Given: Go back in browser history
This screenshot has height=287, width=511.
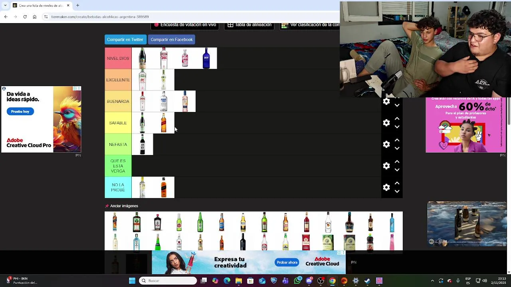Looking at the screenshot, I should pyautogui.click(x=6, y=17).
